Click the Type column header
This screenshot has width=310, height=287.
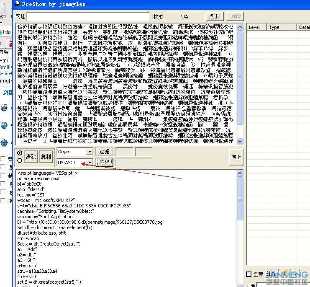(282, 27)
